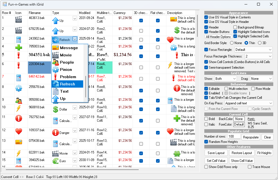The image size is (278, 180).
Task: Click the lightning bolt icon in row 10
Action: point(18,109)
